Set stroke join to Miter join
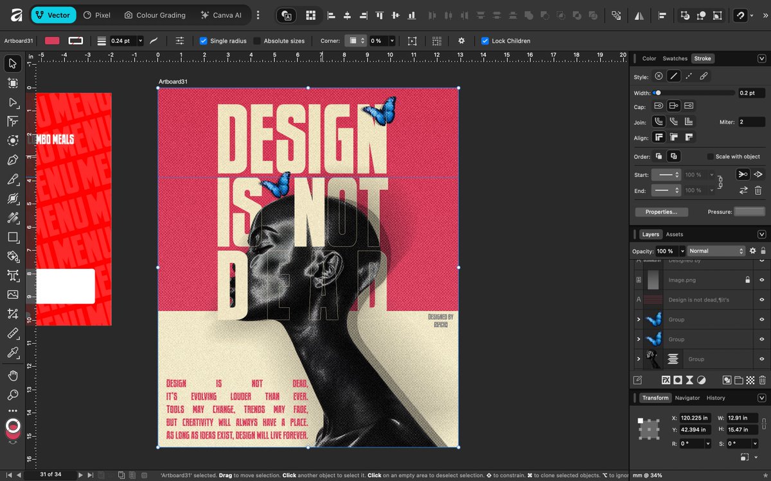This screenshot has width=771, height=481. 689,121
